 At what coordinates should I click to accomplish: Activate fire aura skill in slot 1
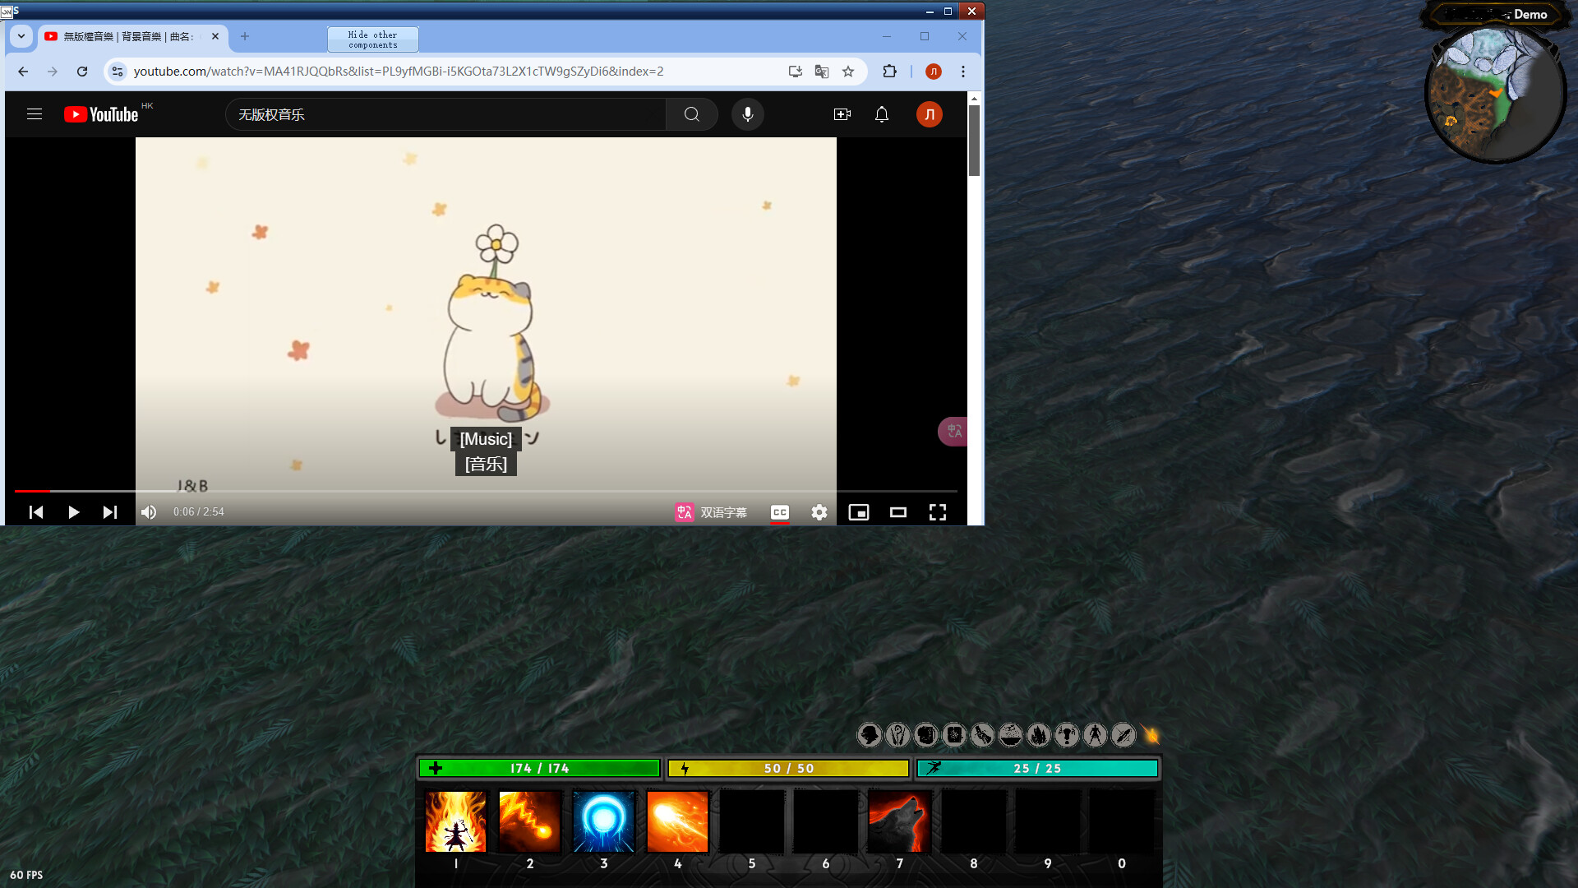(x=456, y=821)
